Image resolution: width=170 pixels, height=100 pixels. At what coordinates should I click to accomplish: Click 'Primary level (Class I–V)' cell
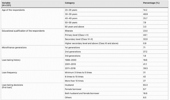tap(103, 35)
